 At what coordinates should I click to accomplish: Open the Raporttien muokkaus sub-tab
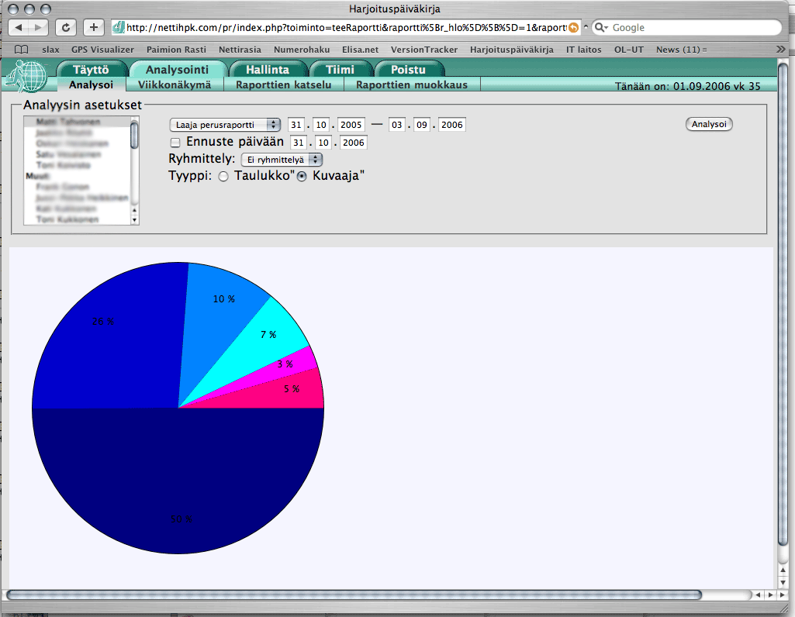[412, 84]
